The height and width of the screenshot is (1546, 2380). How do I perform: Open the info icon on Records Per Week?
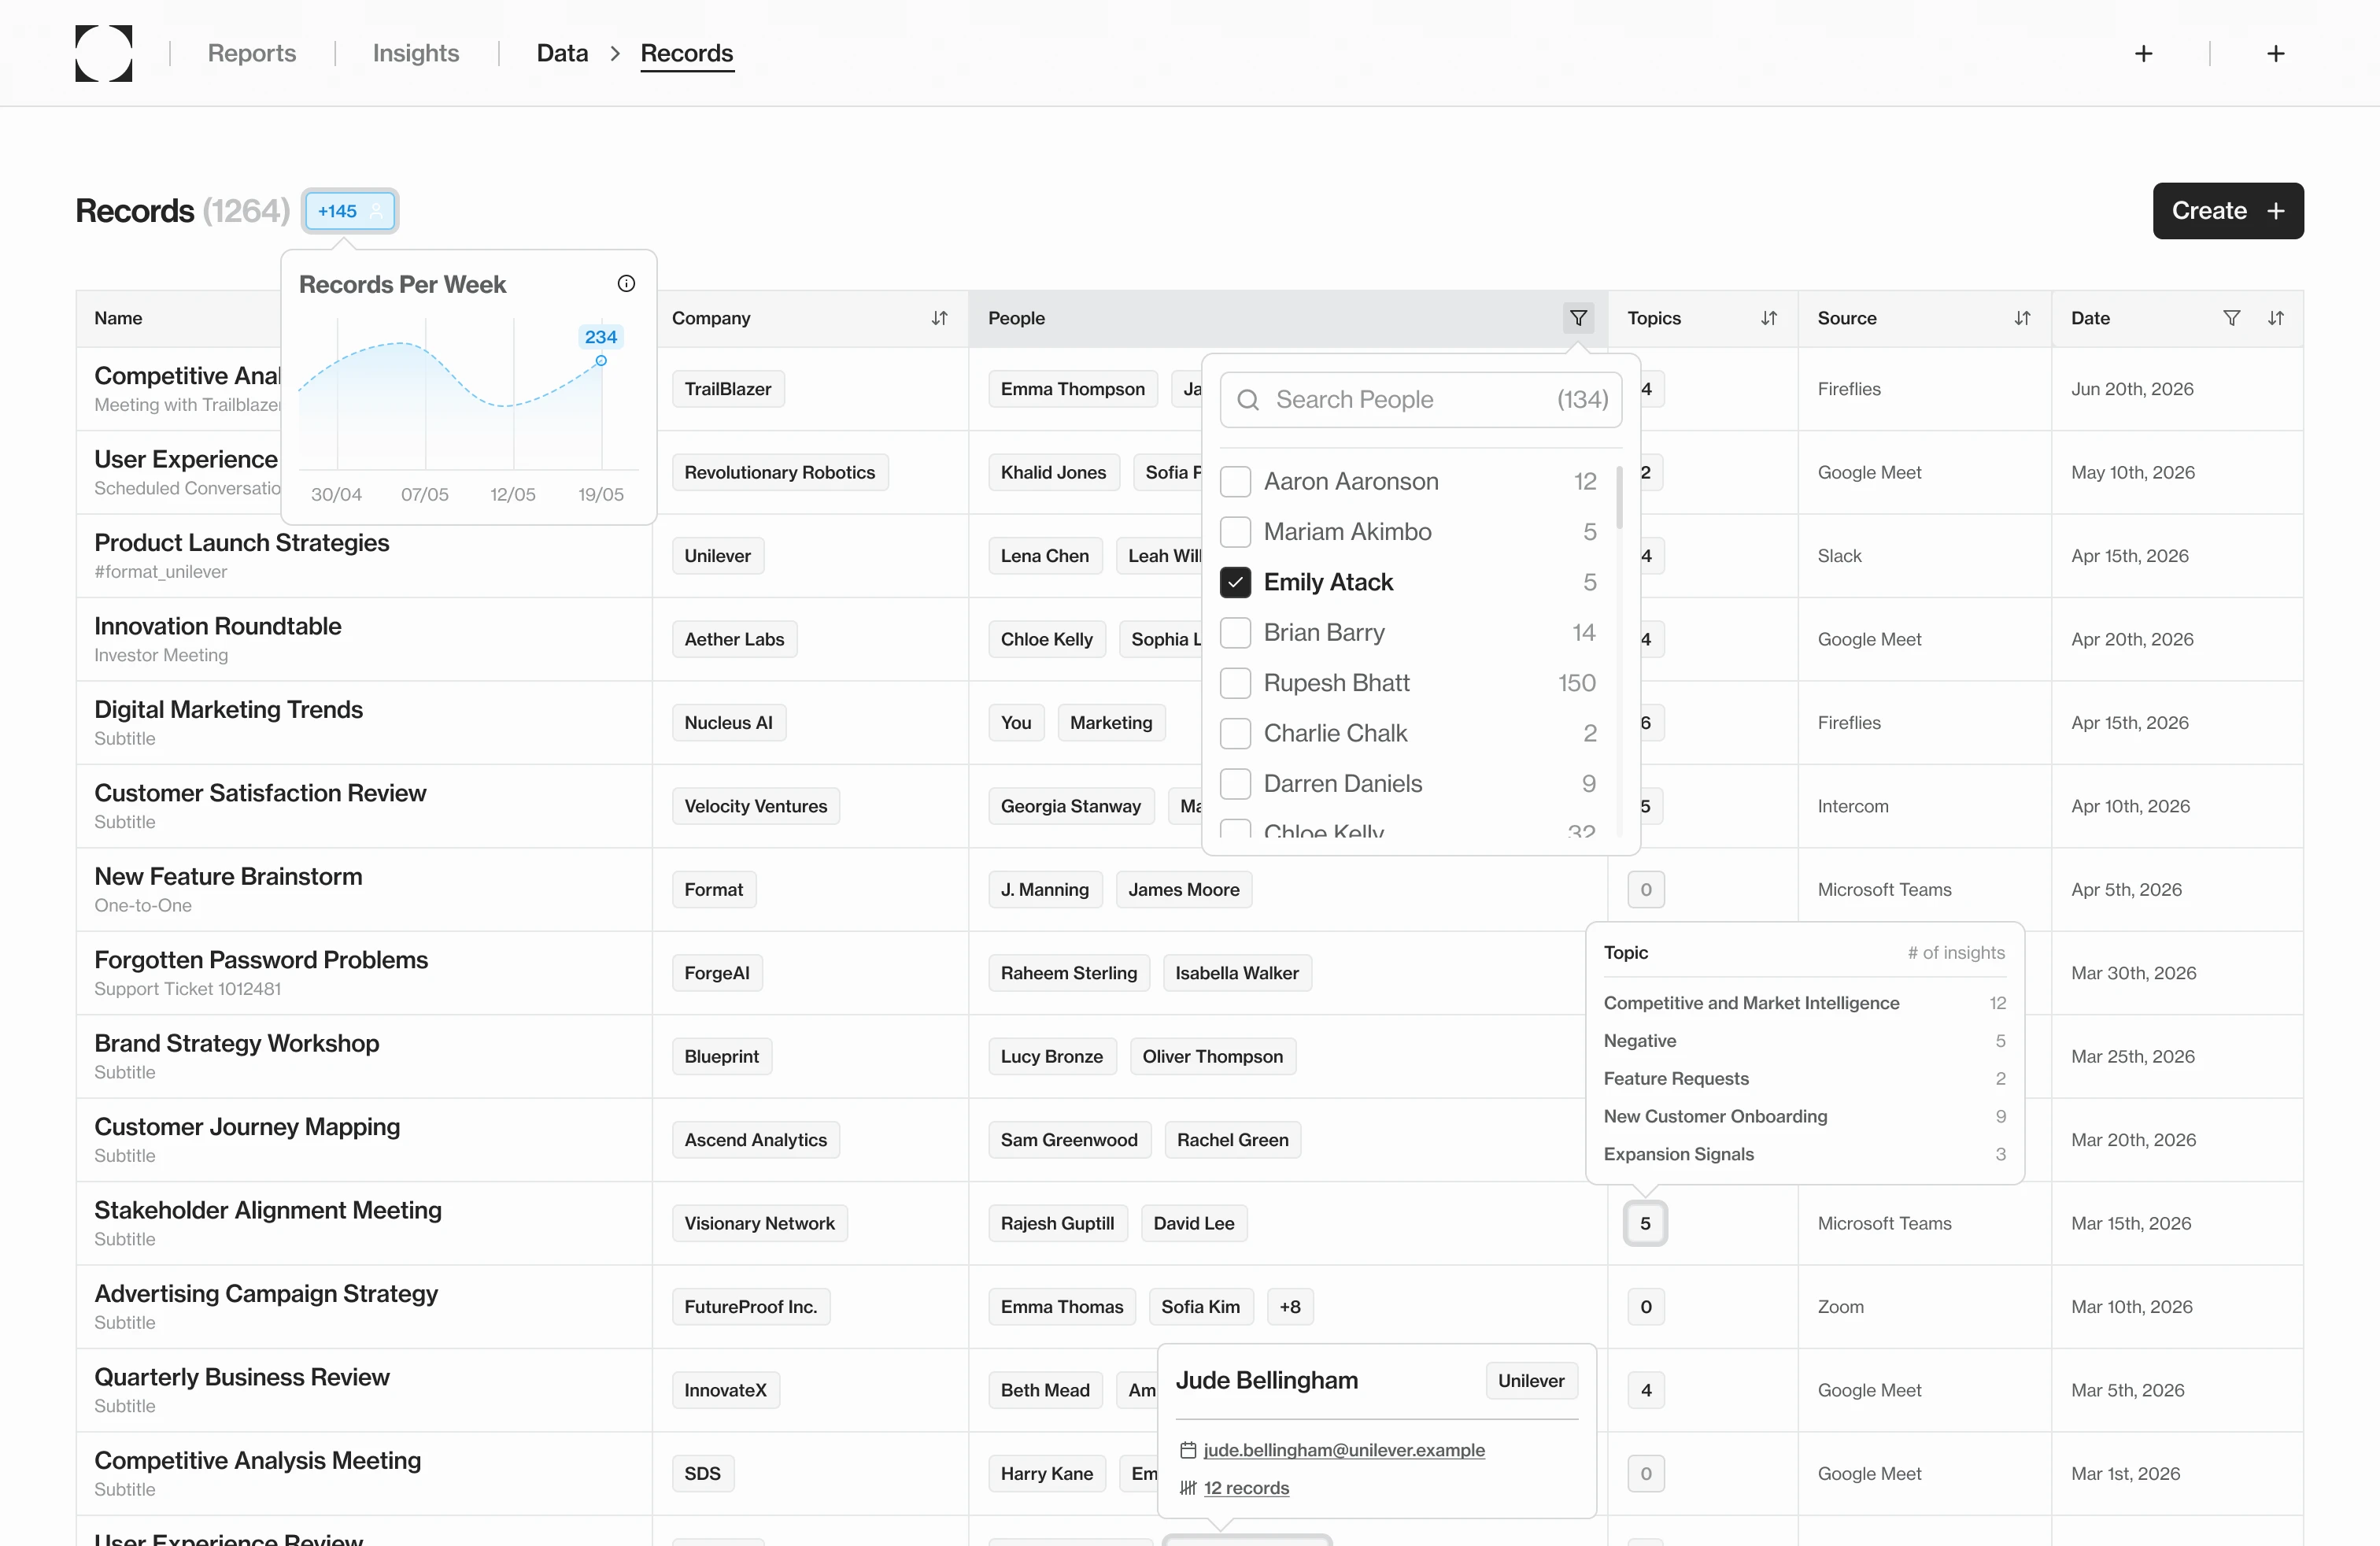(x=626, y=284)
